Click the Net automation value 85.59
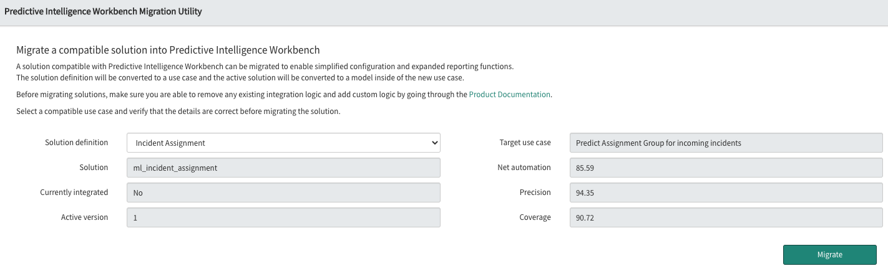Screen dimensions: 888x271 [x=726, y=168]
